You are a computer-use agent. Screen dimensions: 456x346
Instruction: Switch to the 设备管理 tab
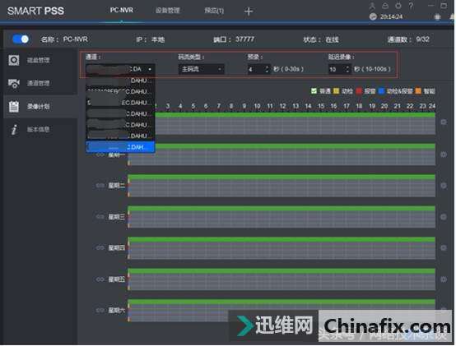168,11
